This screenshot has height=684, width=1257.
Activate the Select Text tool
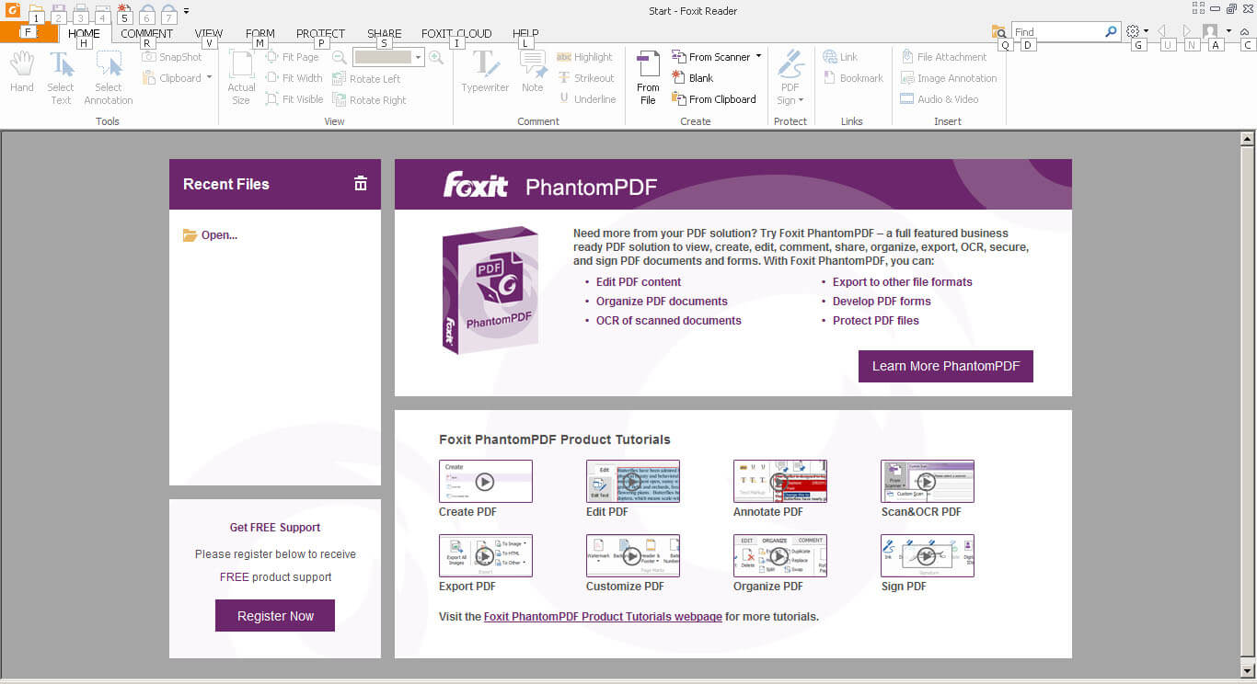click(x=61, y=77)
